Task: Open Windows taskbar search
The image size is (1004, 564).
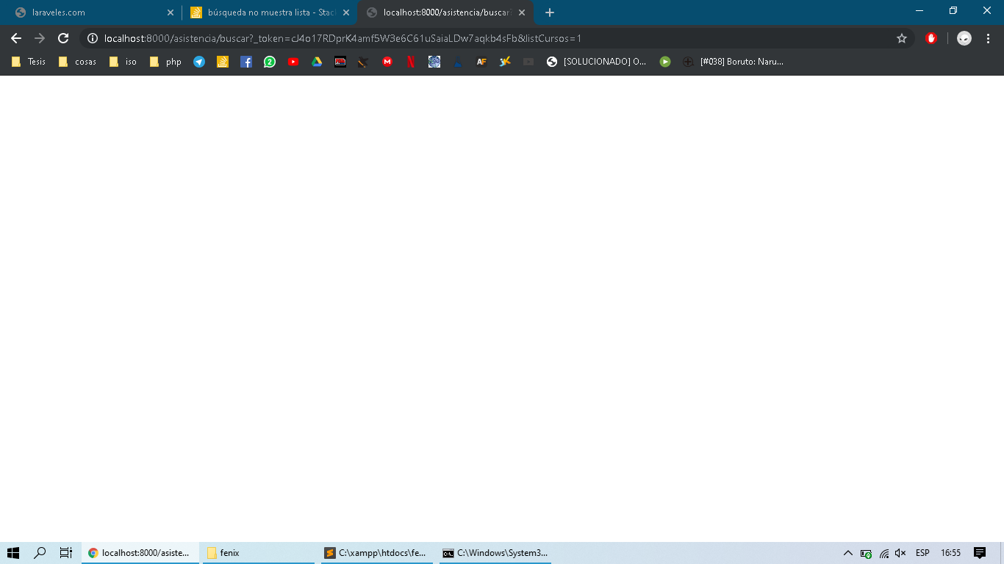Action: pos(40,553)
